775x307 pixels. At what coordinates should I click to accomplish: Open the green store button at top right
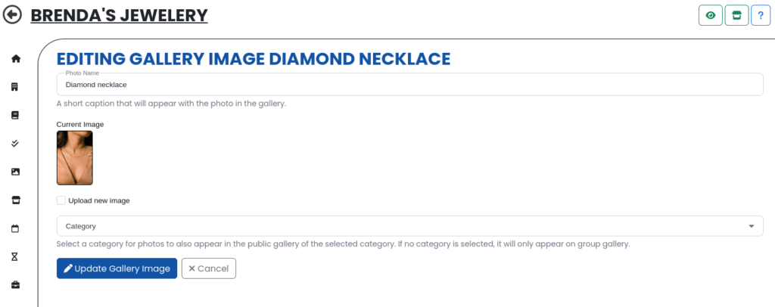click(736, 15)
